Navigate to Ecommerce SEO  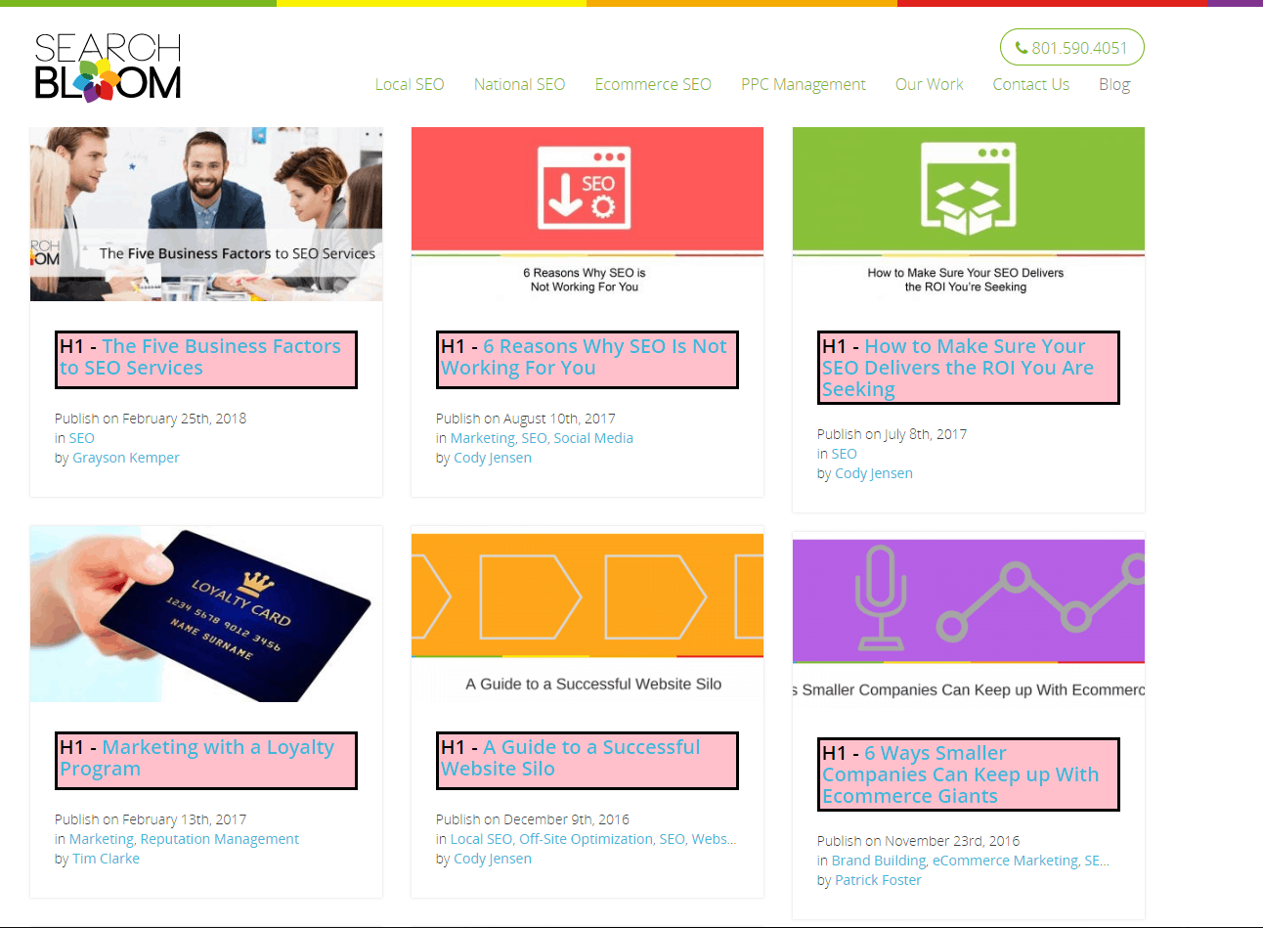(653, 84)
